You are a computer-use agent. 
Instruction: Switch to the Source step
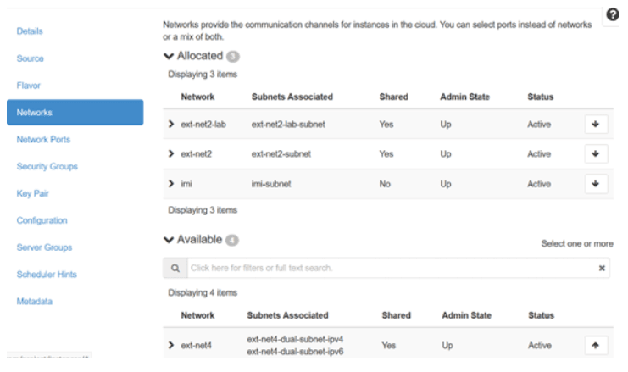pos(31,58)
